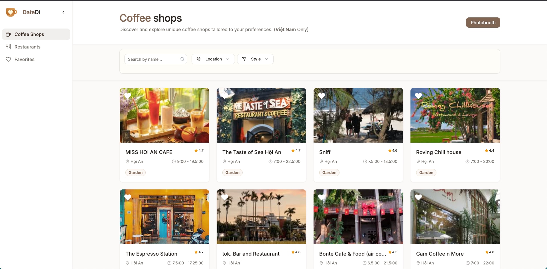Click the Roving Chill house title
Viewport: 547px width, 269px height.
tap(439, 152)
